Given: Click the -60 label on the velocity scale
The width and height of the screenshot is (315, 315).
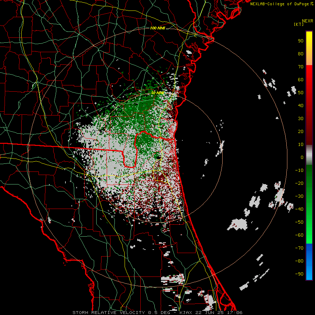Looking at the screenshot, I should pos(299,235).
